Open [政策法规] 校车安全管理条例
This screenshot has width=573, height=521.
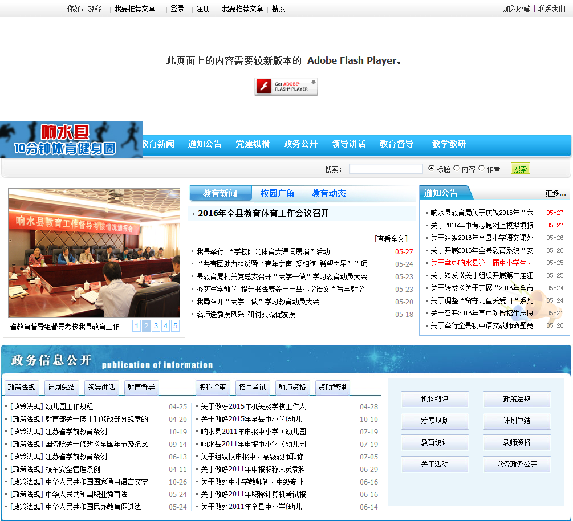point(55,469)
